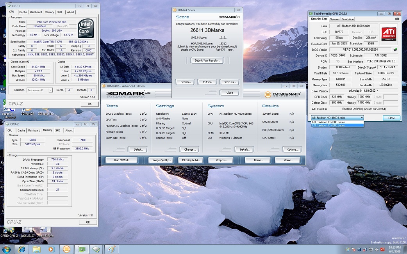This screenshot has width=407, height=254.
Task: Click Demo button in 3DMark06
Action: pos(258,160)
